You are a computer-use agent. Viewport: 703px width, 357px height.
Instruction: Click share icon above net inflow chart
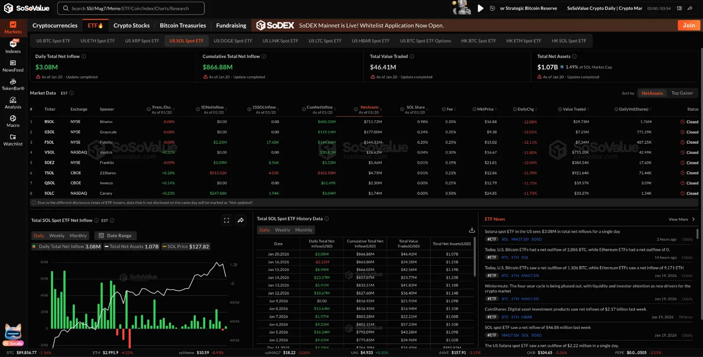(x=241, y=220)
